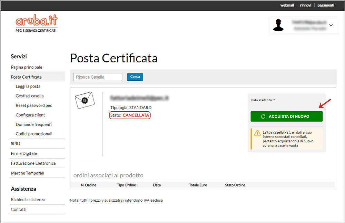Viewport: 345px width, 223px height.
Task: Open Configura client
Action: pos(30,115)
